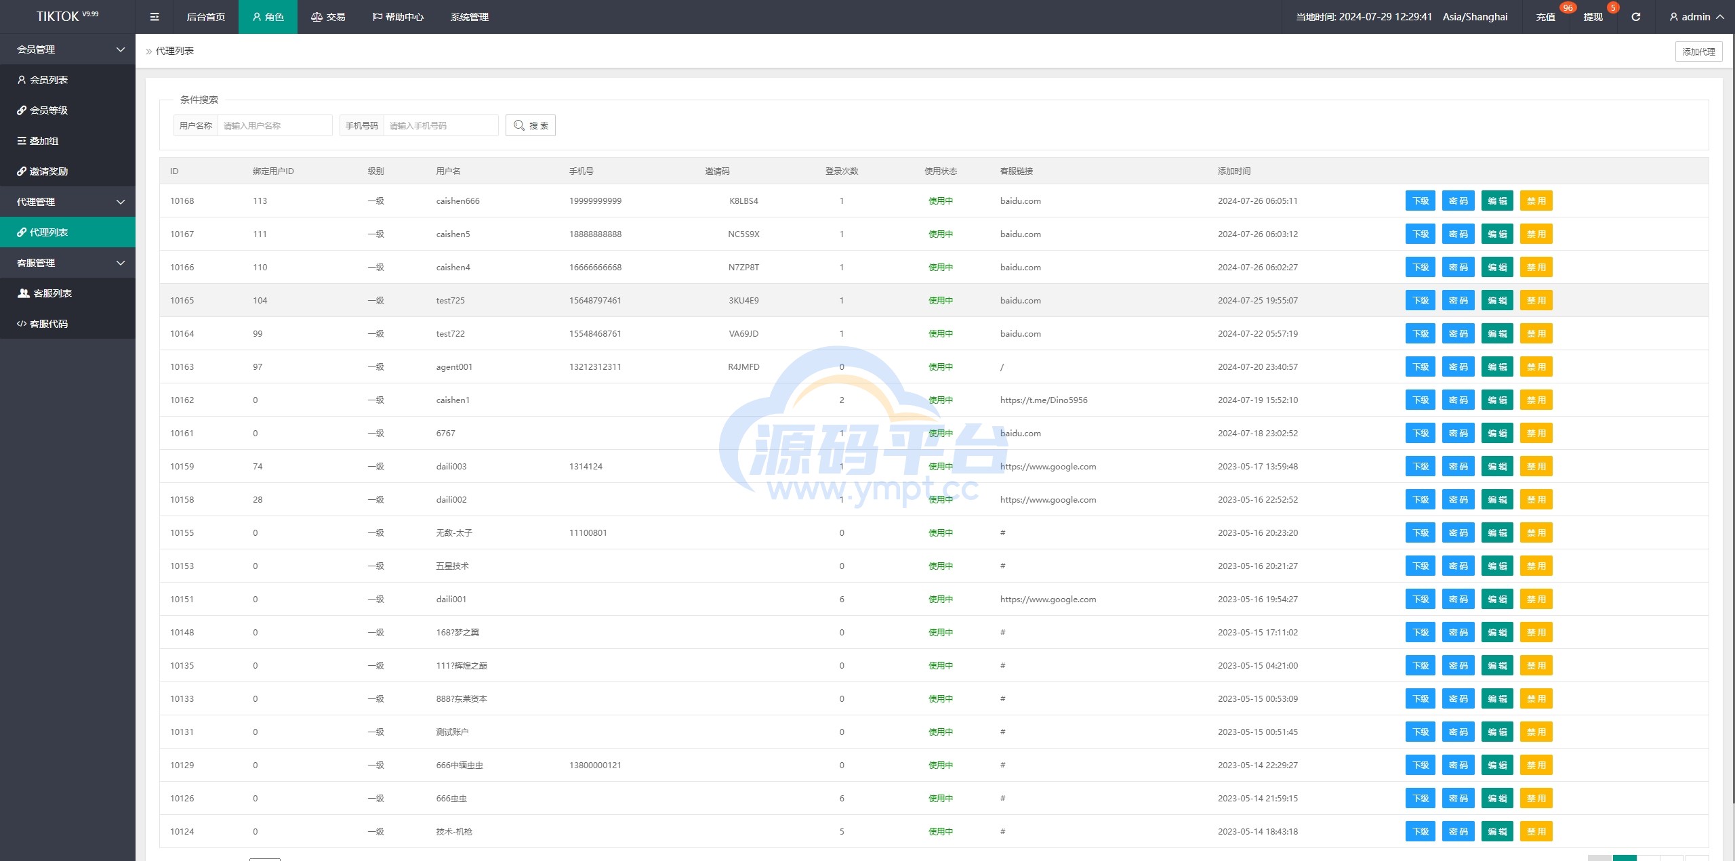The image size is (1735, 861).
Task: Open 系统管理 top tab
Action: 469,17
